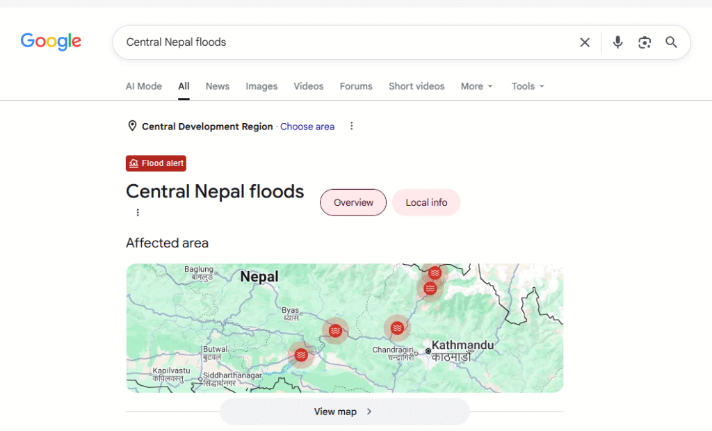Click the Affected area heading
712x431 pixels.
(x=167, y=243)
